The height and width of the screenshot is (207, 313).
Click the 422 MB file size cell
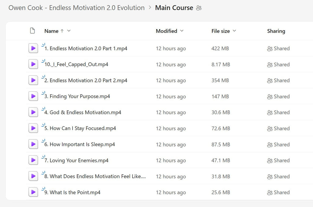coord(220,49)
